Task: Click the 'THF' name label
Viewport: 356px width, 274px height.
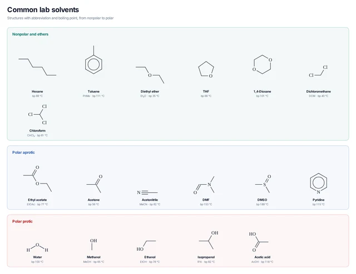Action: 206,92
